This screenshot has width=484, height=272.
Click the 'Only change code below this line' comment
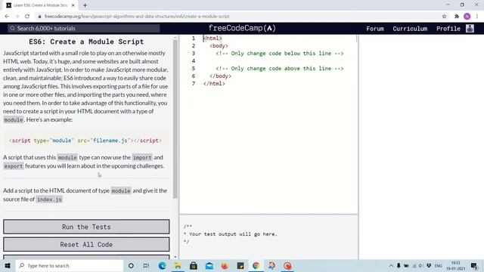280,54
